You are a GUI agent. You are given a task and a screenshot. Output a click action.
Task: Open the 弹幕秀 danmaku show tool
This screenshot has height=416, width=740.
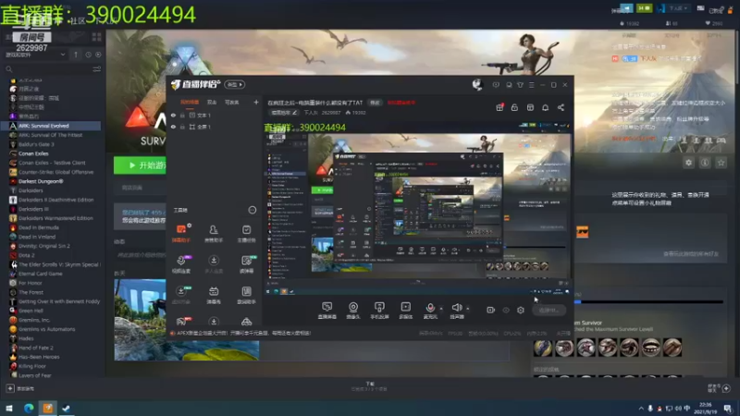214,295
